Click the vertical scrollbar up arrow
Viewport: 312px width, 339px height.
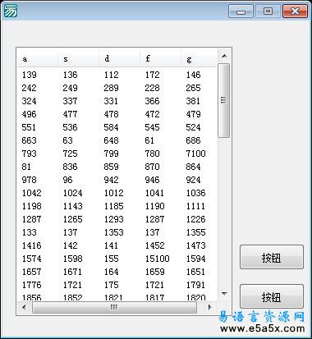(x=224, y=57)
